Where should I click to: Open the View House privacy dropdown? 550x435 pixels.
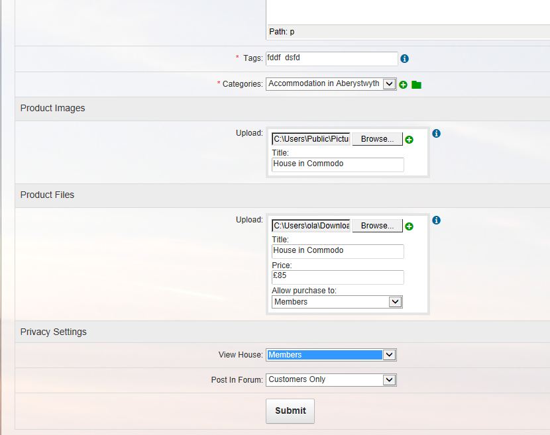click(x=389, y=355)
